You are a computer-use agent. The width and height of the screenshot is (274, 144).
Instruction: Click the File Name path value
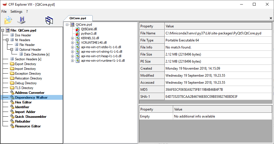click(213, 33)
